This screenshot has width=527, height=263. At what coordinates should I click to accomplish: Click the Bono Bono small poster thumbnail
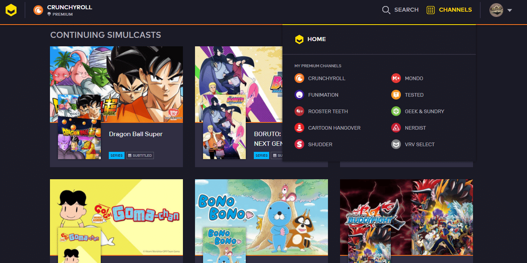(x=224, y=245)
